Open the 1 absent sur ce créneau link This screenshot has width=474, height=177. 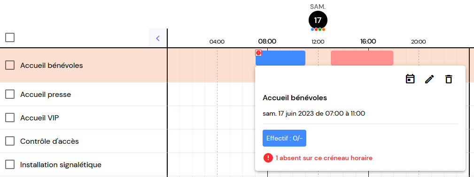coord(324,158)
